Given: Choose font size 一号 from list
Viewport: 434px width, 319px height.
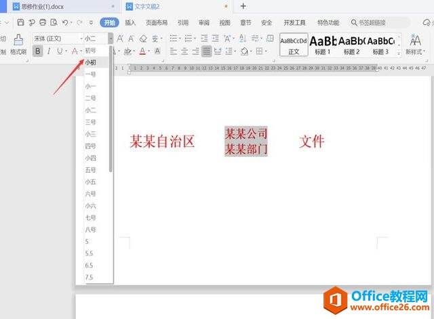Looking at the screenshot, I should tap(97, 75).
